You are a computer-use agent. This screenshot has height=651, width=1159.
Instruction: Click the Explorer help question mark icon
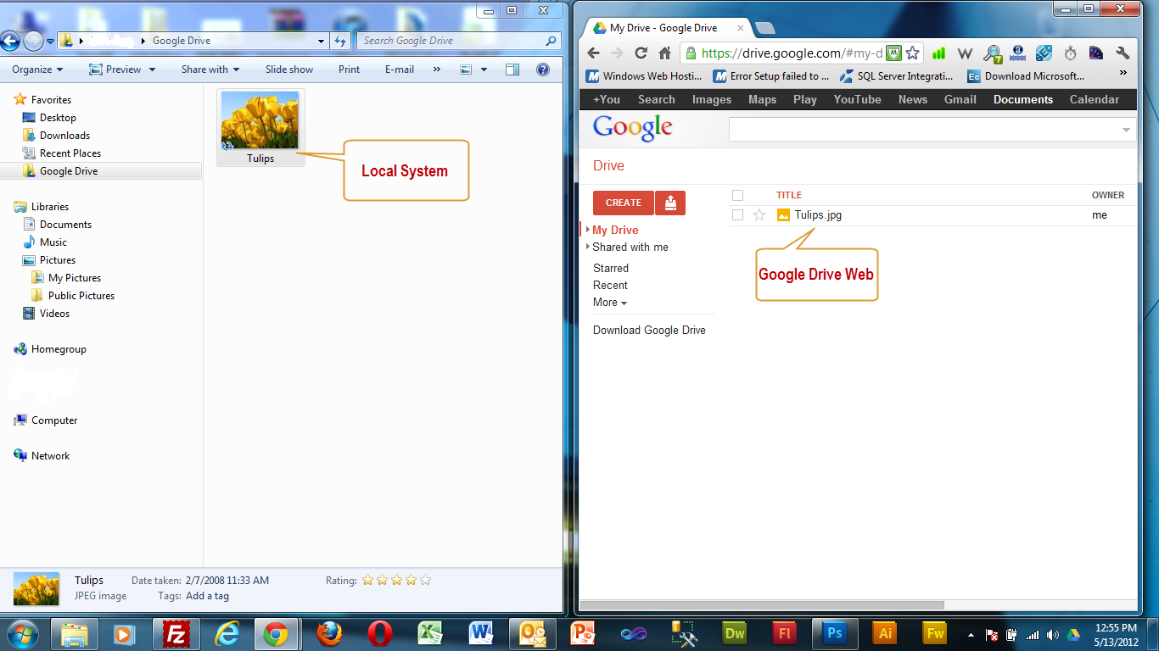pyautogui.click(x=543, y=70)
